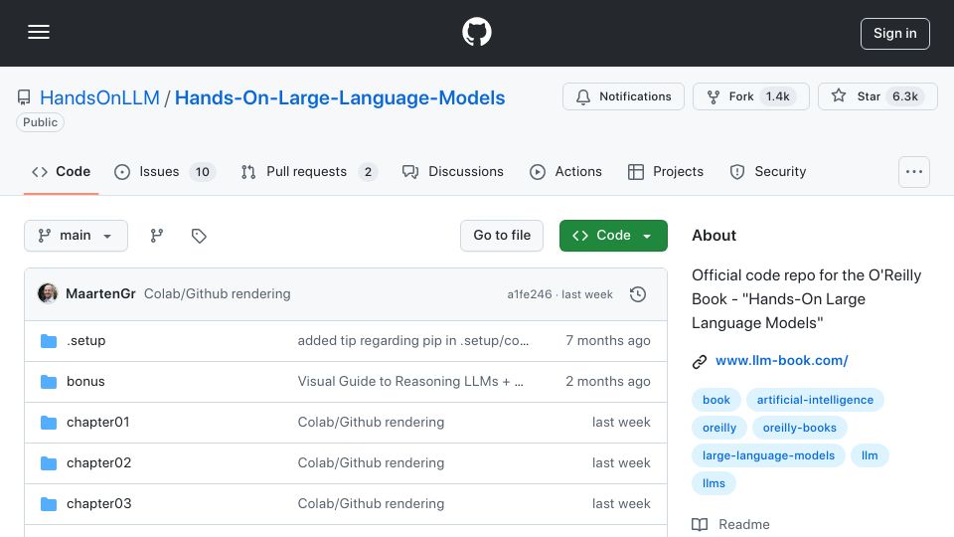Click the .setup folder icon
This screenshot has height=537, width=954.
pos(49,341)
